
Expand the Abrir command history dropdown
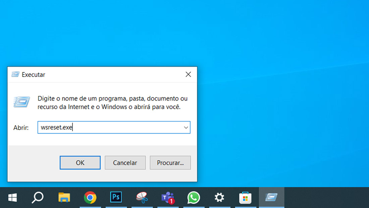pyautogui.click(x=186, y=127)
